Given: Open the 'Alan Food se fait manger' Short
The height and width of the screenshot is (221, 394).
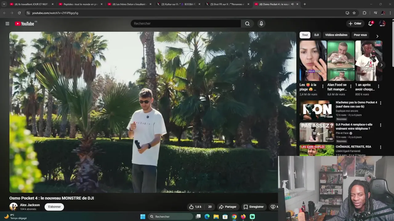Looking at the screenshot, I should pos(341,61).
